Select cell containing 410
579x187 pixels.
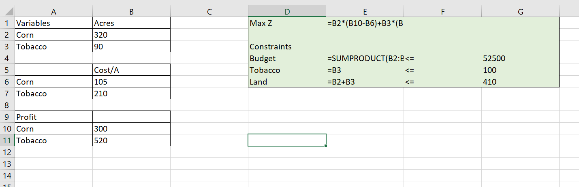pyautogui.click(x=520, y=82)
